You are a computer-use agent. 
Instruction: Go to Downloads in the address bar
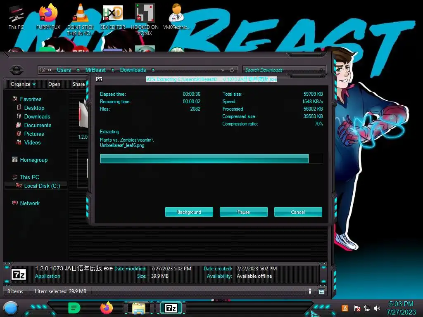[x=133, y=70]
